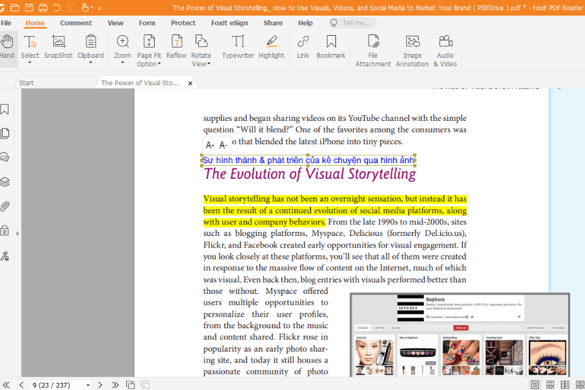Increase typewriter font size with A+
The image size is (585, 390).
click(210, 145)
